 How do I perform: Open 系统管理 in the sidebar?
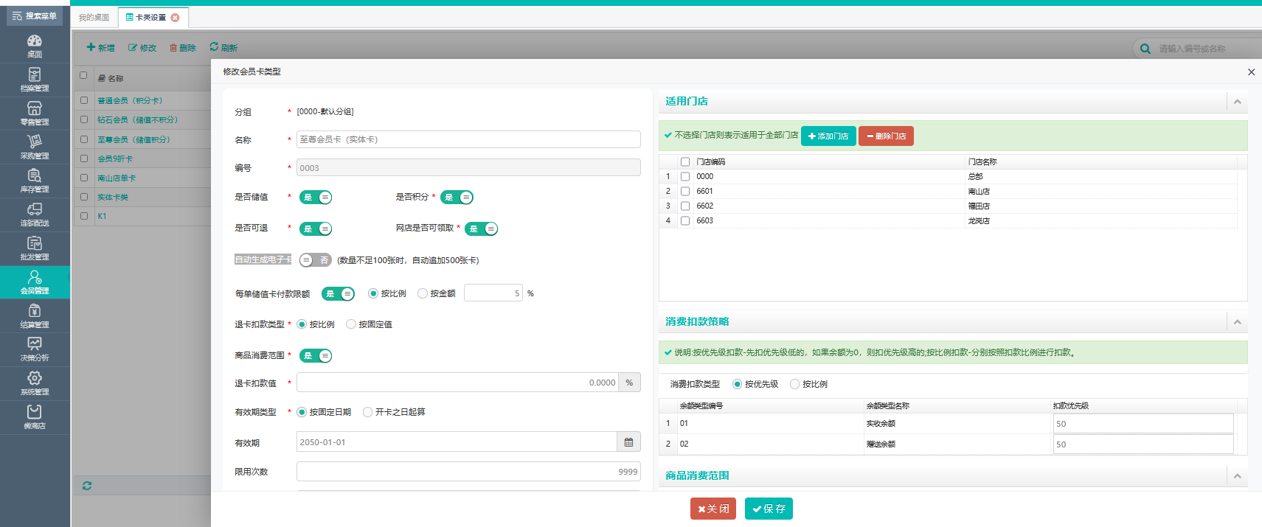(x=35, y=383)
